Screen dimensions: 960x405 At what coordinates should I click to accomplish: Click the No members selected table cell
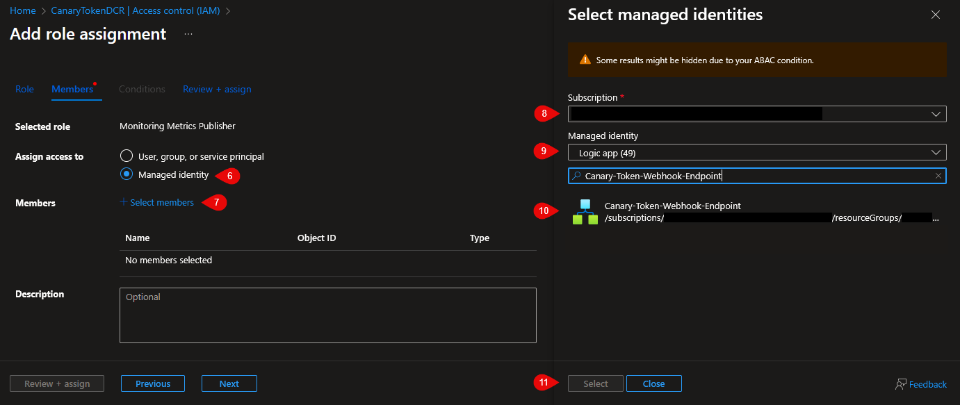(x=169, y=260)
